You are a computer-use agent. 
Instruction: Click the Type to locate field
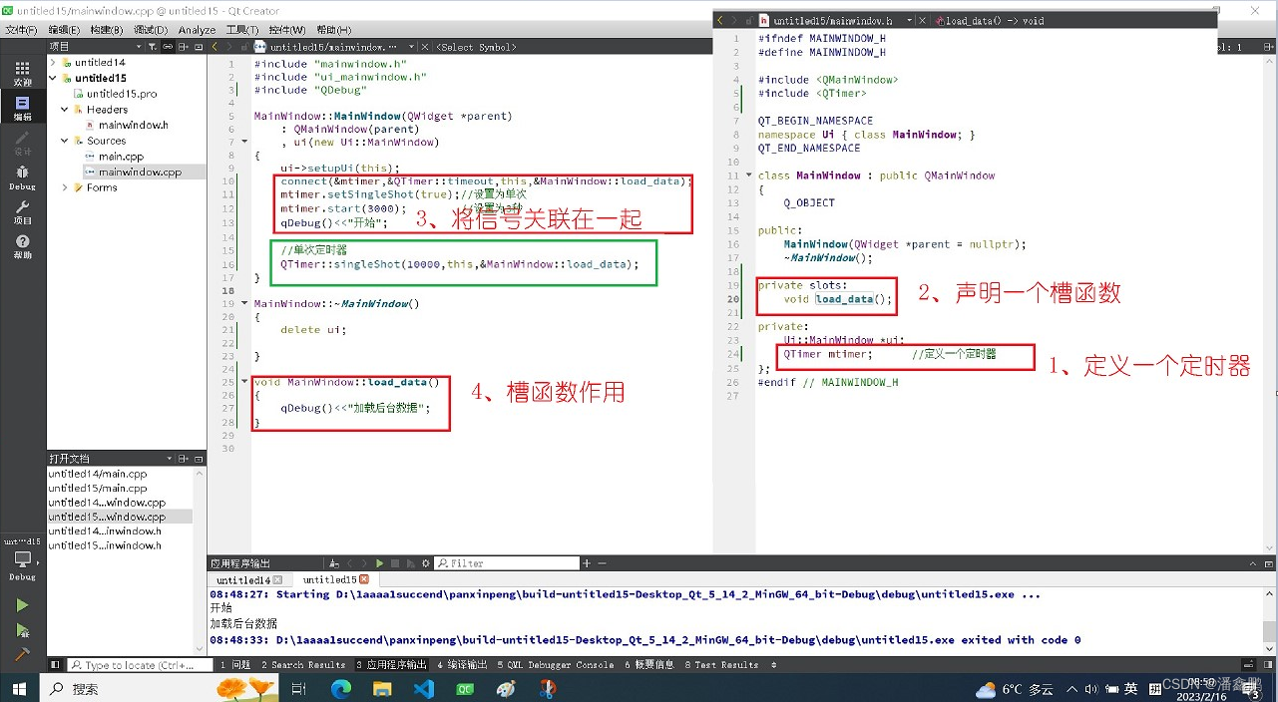click(x=140, y=664)
